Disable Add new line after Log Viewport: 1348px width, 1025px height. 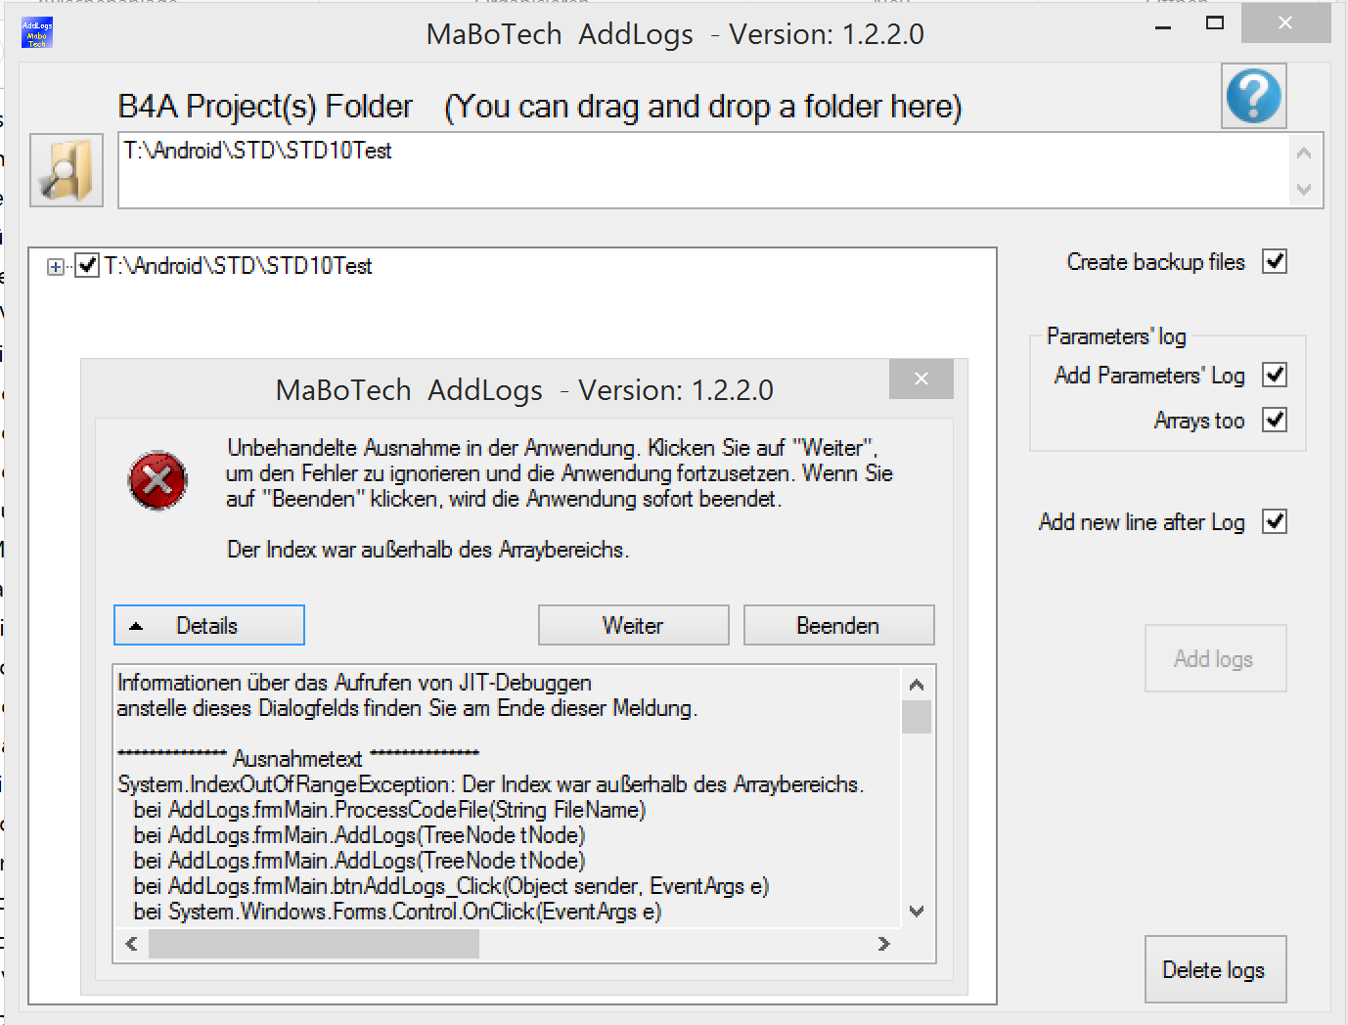(x=1275, y=521)
